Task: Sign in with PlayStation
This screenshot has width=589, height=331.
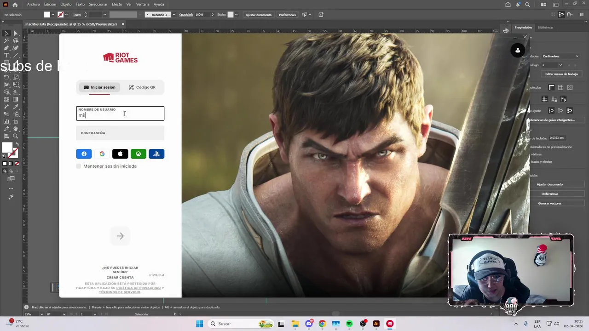Action: pos(156,154)
